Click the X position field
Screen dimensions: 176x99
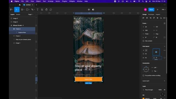pos(147,27)
